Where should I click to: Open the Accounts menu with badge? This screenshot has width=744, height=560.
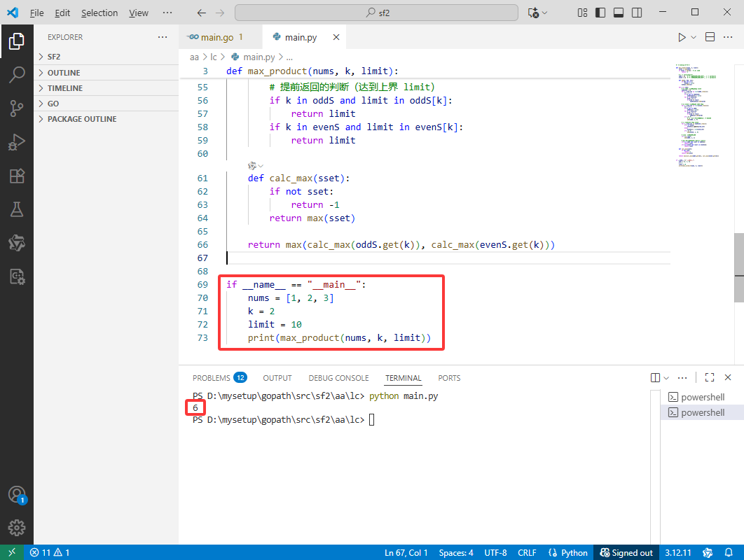click(x=17, y=495)
